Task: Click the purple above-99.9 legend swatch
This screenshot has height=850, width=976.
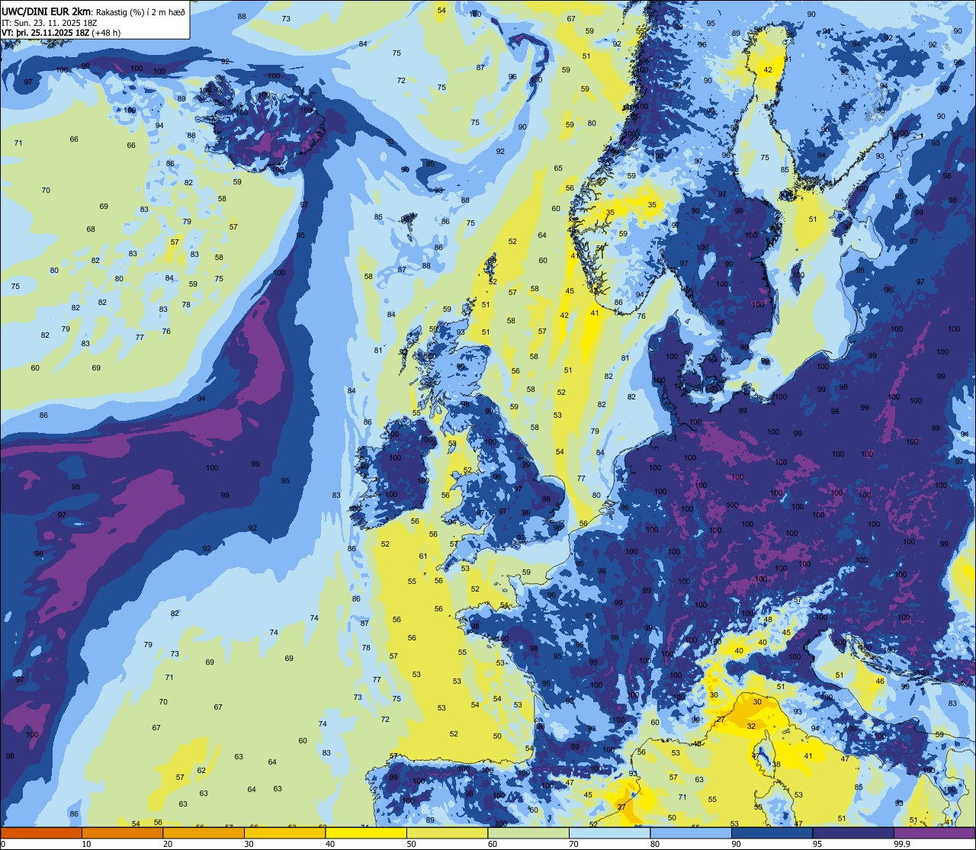Action: [x=934, y=832]
